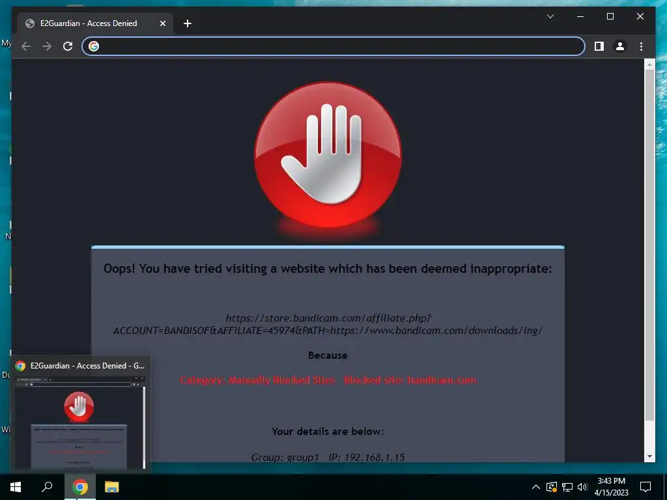Maximize the Chrome window
Image resolution: width=667 pixels, height=500 pixels.
(610, 16)
